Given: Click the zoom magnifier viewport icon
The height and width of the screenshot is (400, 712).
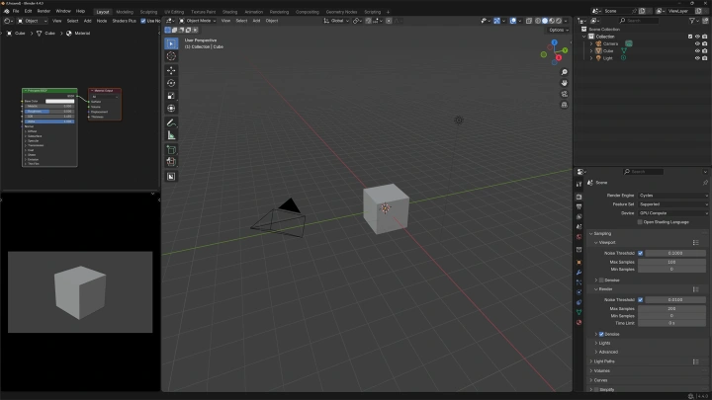Looking at the screenshot, I should [x=564, y=72].
